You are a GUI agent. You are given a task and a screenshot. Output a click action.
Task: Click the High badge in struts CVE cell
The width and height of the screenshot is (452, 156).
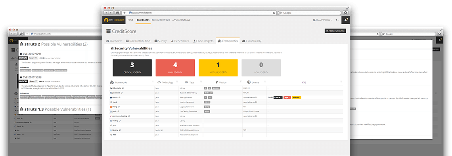pos(287,97)
